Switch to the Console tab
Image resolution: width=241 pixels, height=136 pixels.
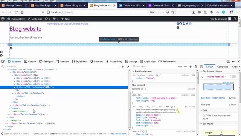pyautogui.click(x=30, y=61)
